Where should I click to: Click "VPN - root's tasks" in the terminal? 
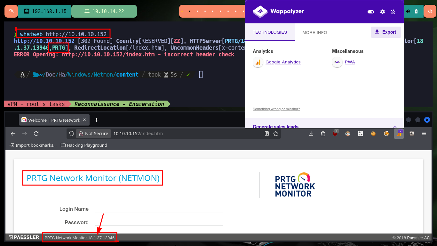pyautogui.click(x=36, y=104)
